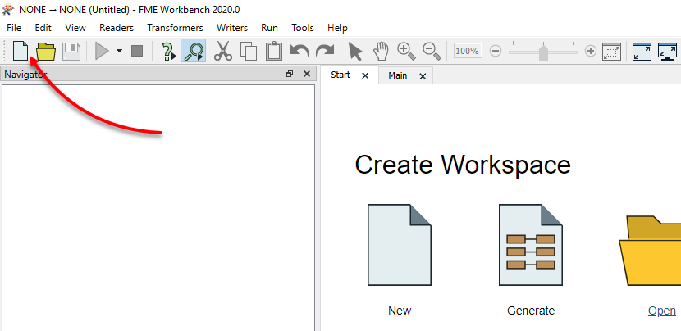
Task: Click the monitor display mode icon
Action: click(x=668, y=51)
